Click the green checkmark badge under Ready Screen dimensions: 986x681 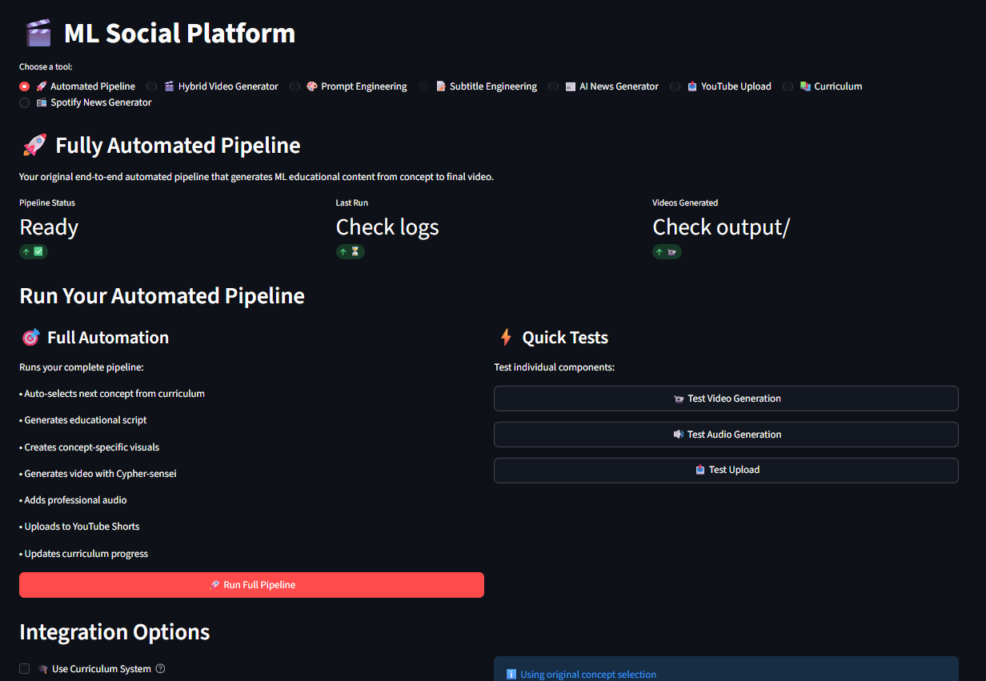point(34,251)
